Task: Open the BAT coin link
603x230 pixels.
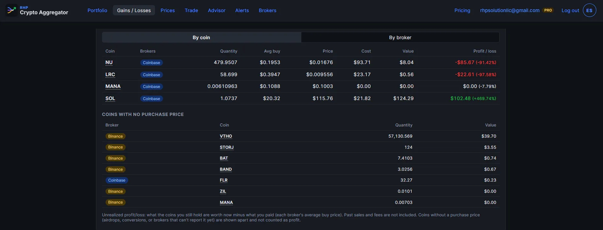Action: click(x=224, y=158)
